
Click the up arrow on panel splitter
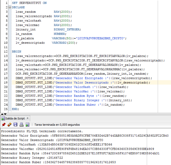[x=2, y=114]
